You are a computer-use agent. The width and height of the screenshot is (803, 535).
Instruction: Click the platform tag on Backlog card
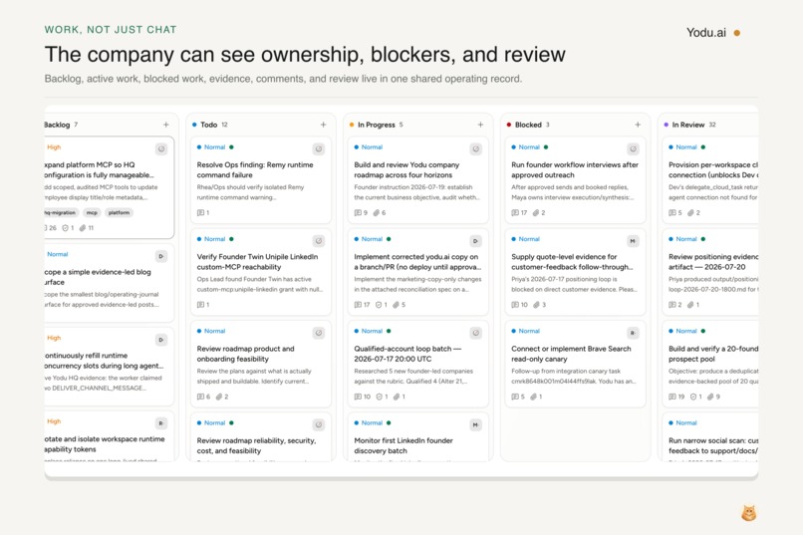pos(119,212)
